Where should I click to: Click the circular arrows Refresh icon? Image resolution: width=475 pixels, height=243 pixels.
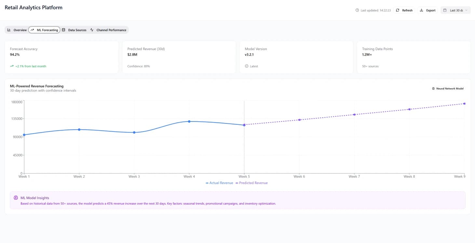[x=397, y=10]
